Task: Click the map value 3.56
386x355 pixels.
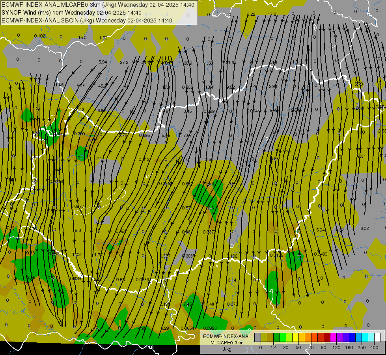Action: point(209,159)
